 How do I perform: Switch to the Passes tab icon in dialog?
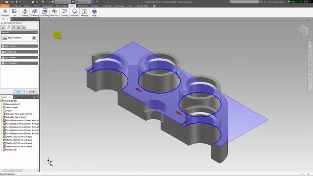click(19, 27)
